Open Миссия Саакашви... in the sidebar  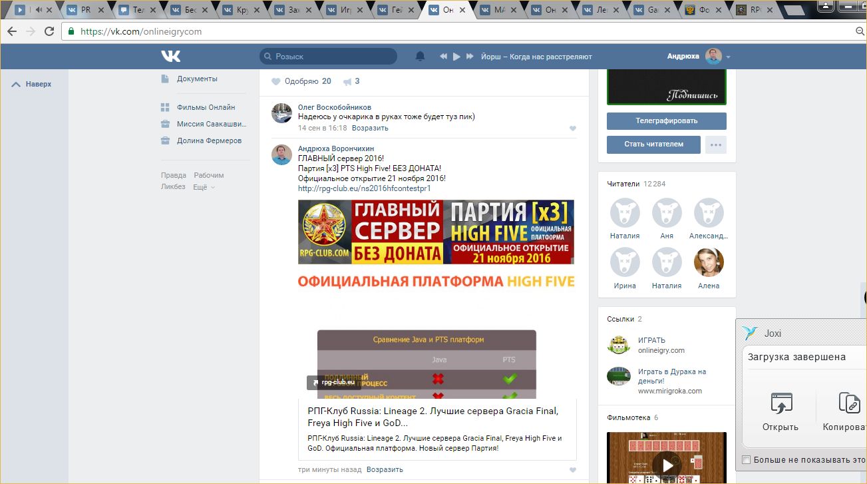[212, 124]
